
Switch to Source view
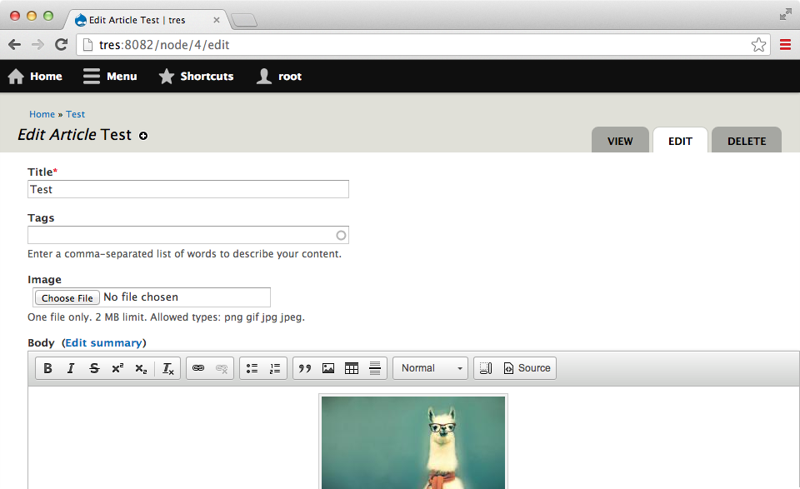pos(532,367)
